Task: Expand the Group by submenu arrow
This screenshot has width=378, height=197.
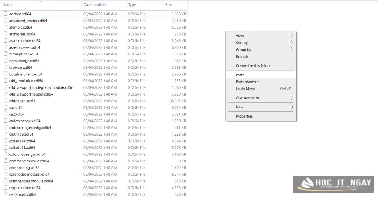Action: (292, 50)
